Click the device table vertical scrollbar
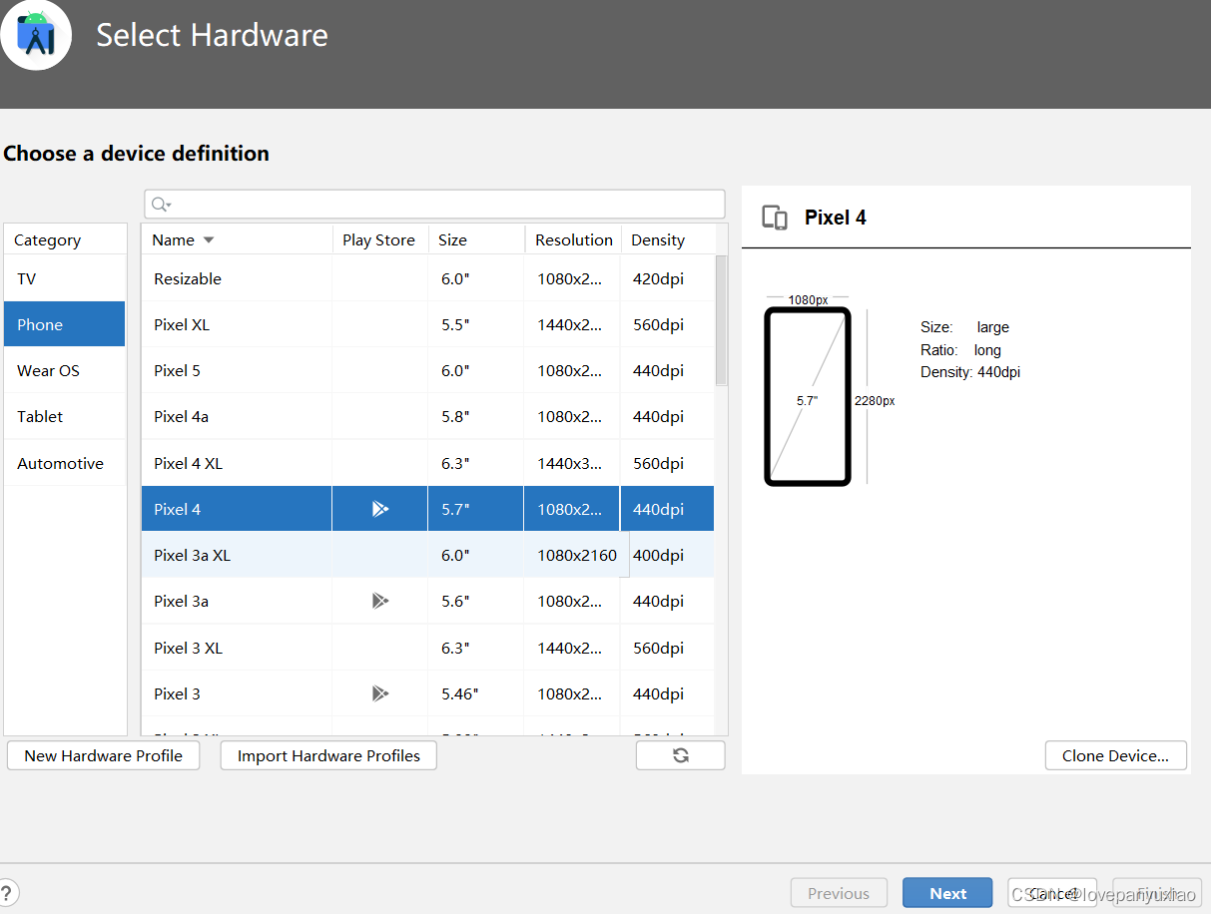The height and width of the screenshot is (914, 1211). pyautogui.click(x=721, y=319)
